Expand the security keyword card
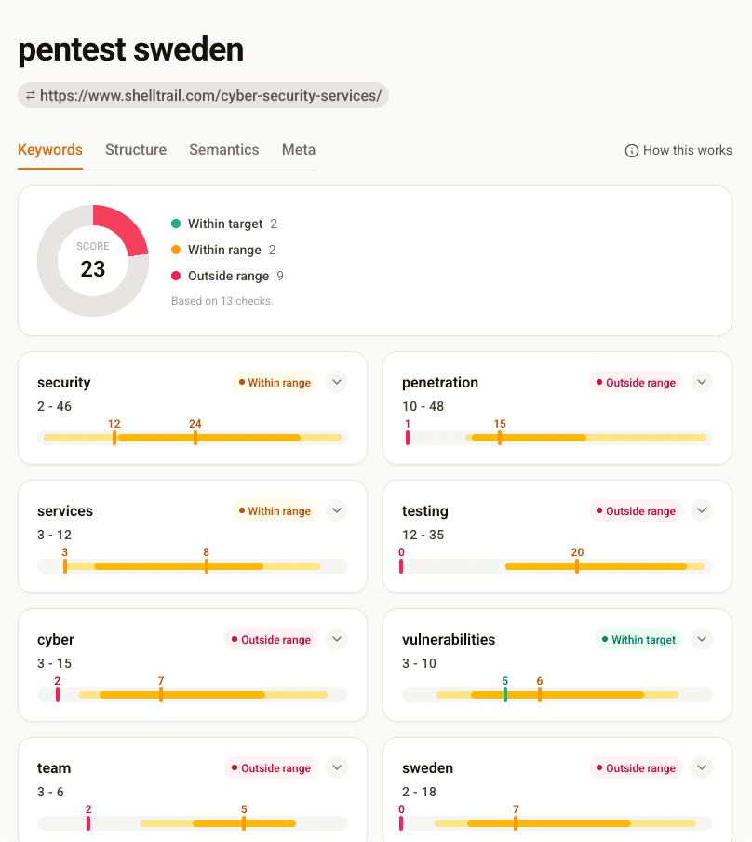Image resolution: width=752 pixels, height=842 pixels. tap(336, 382)
